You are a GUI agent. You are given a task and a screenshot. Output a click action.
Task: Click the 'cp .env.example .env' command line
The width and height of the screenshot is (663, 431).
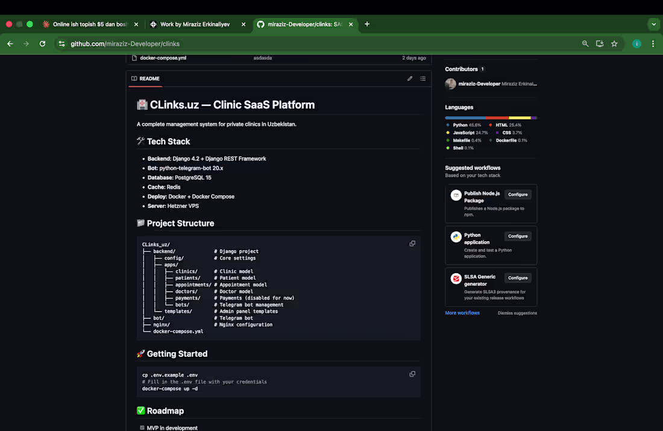pyautogui.click(x=170, y=375)
